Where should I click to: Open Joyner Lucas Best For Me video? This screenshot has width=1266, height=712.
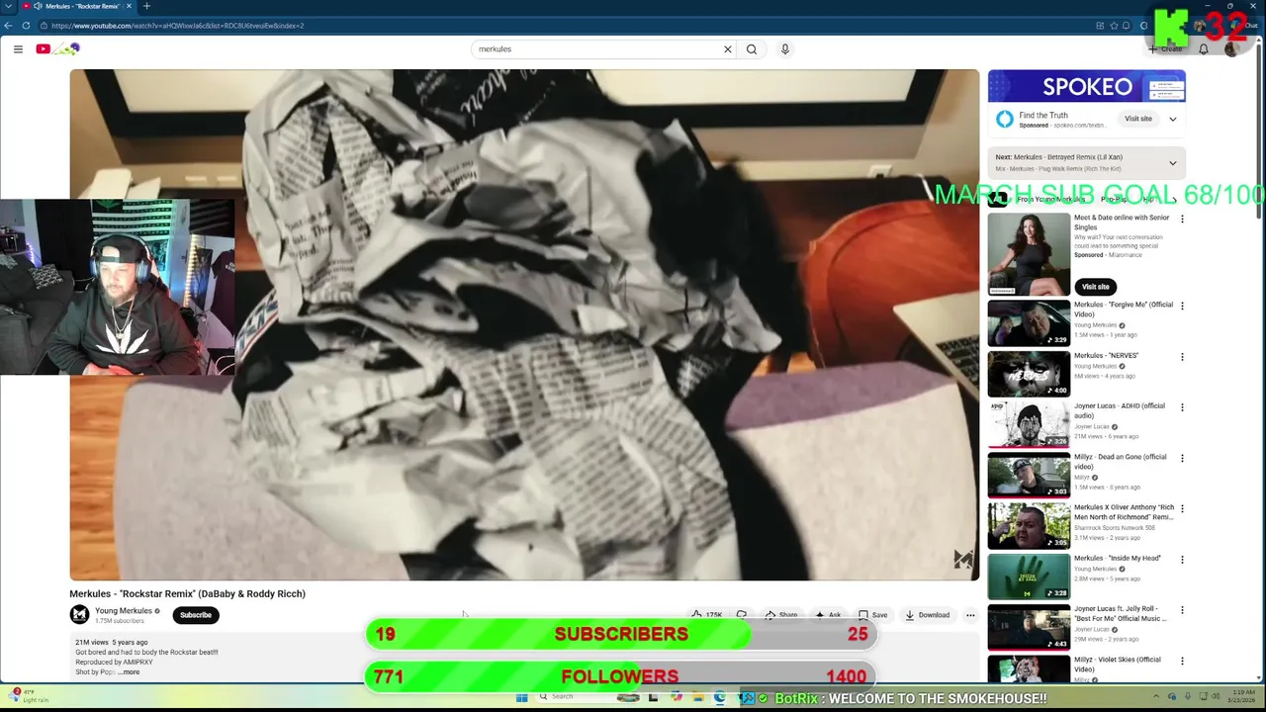point(1029,627)
